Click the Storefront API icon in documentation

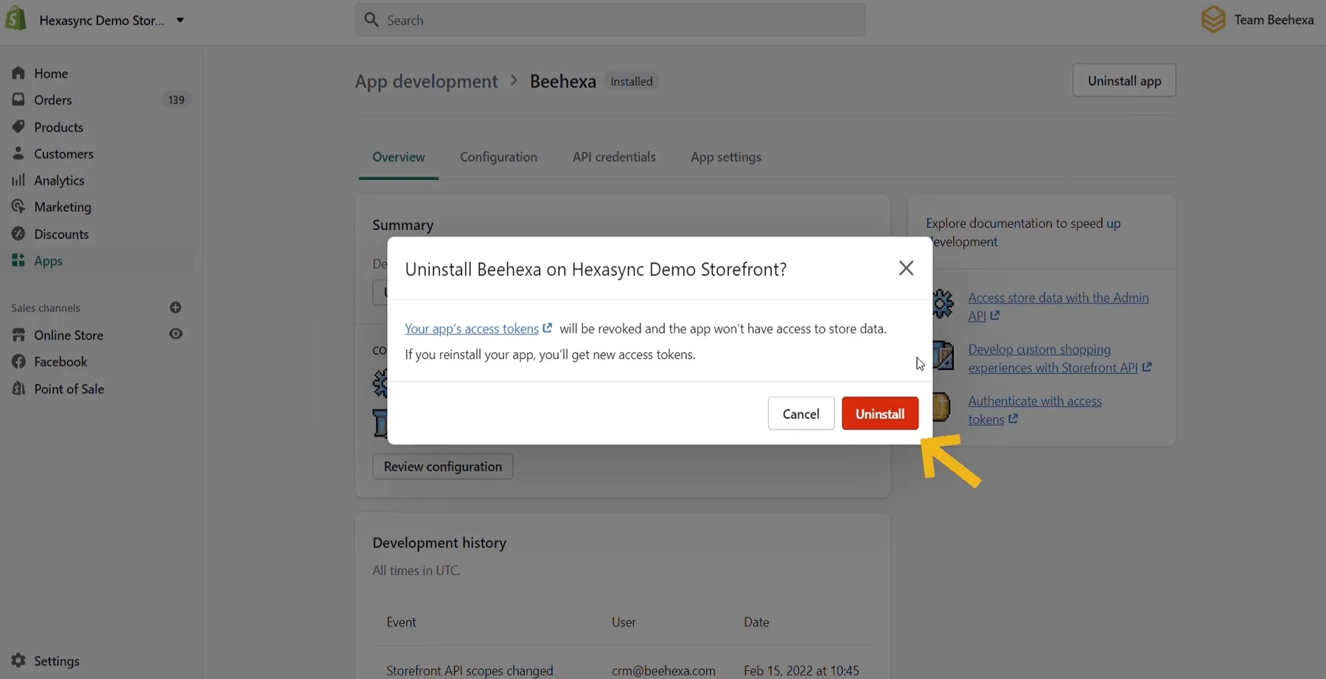point(943,355)
